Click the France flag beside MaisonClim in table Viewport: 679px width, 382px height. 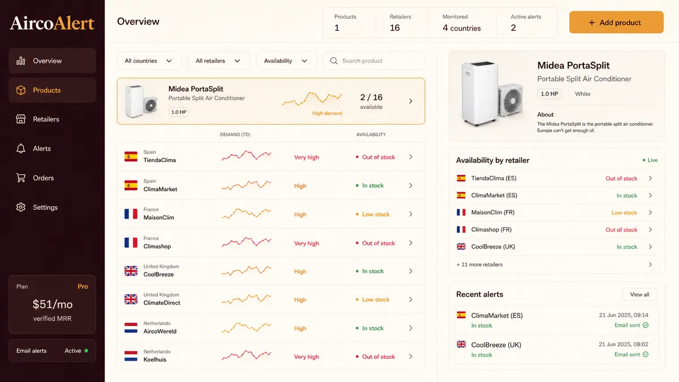(131, 214)
